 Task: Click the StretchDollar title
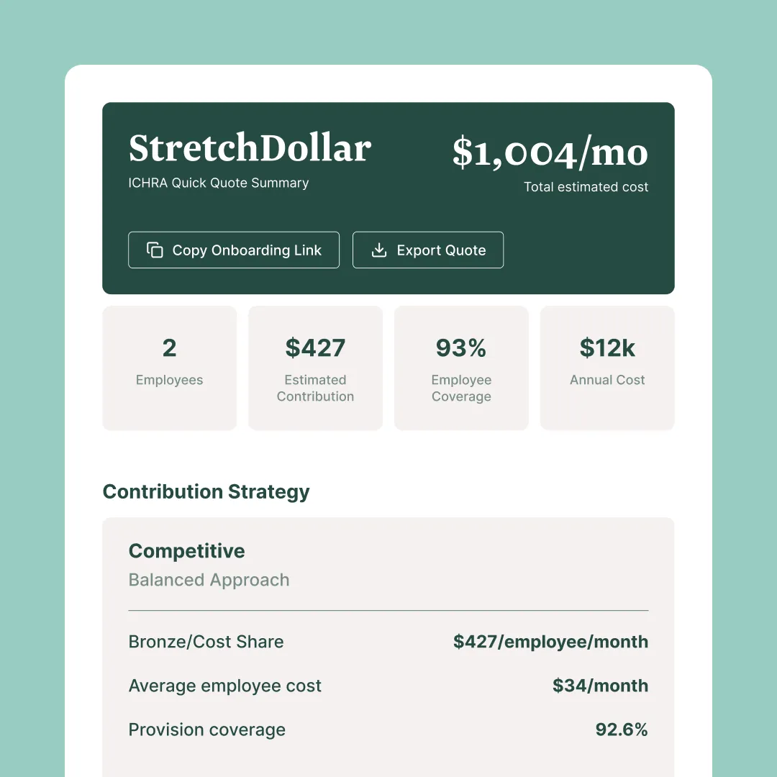249,149
